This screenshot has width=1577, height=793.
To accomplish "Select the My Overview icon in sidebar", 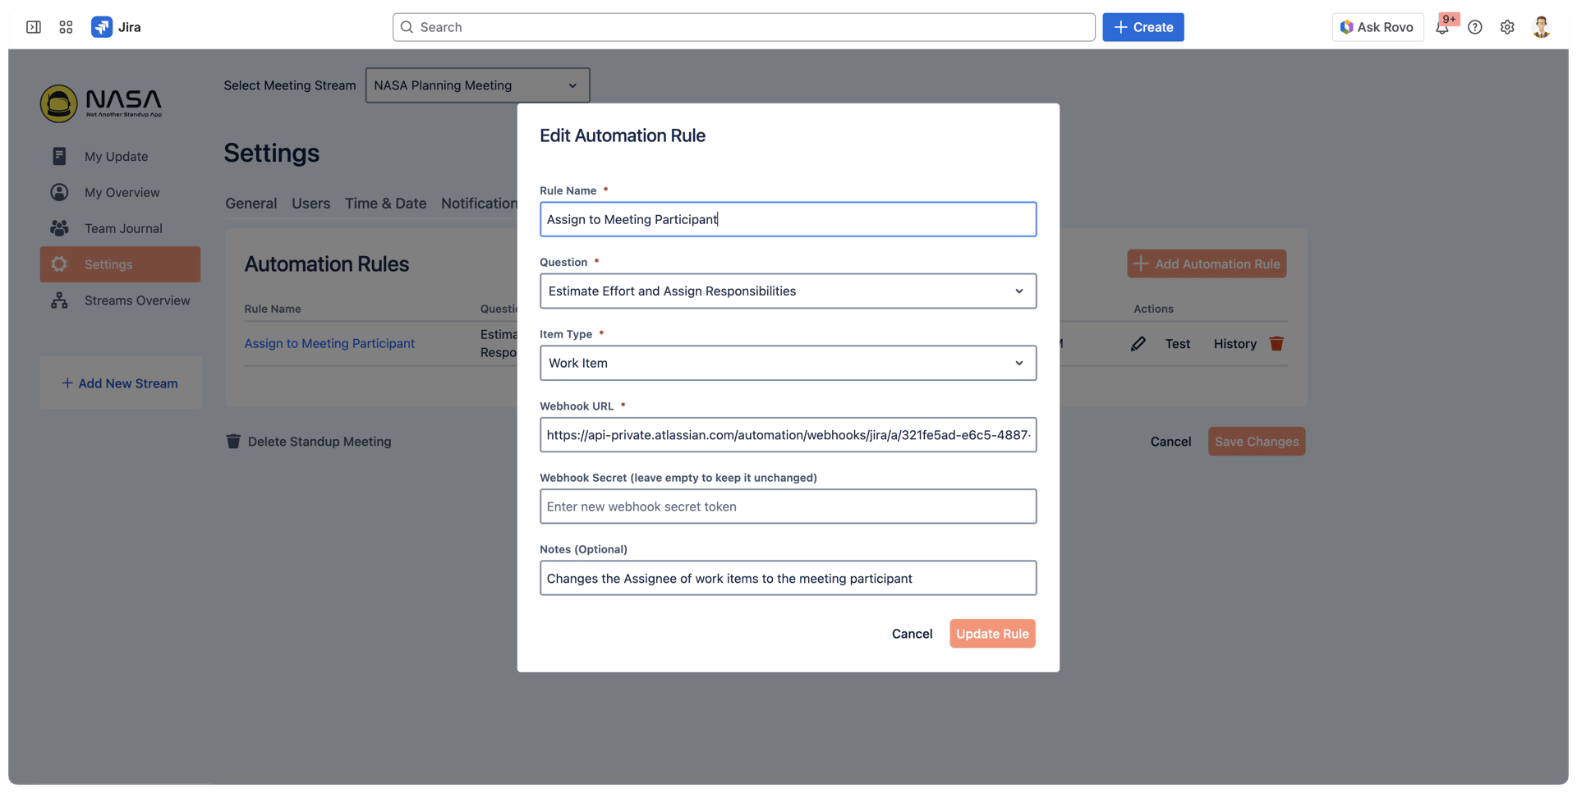I will pos(58,192).
